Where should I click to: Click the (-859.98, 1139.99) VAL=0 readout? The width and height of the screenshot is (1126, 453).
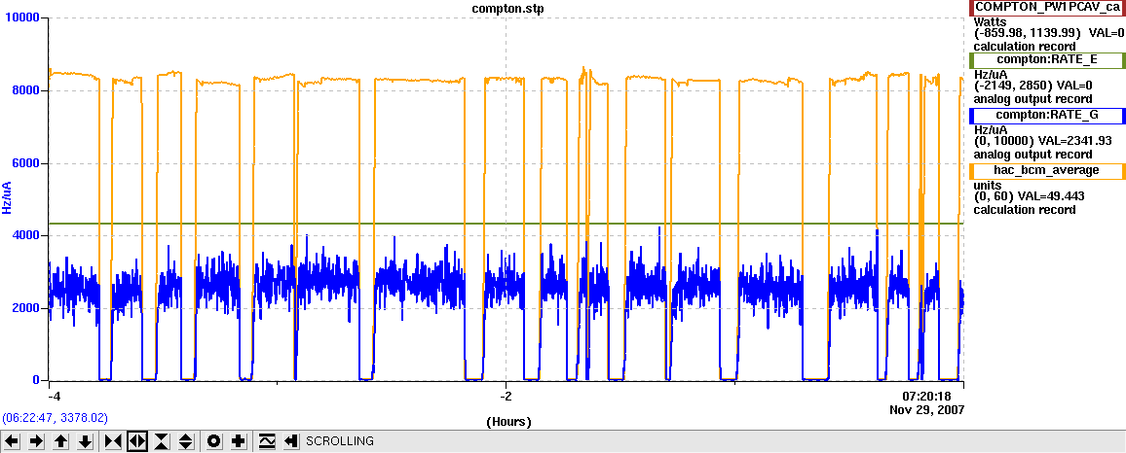[x=1048, y=32]
